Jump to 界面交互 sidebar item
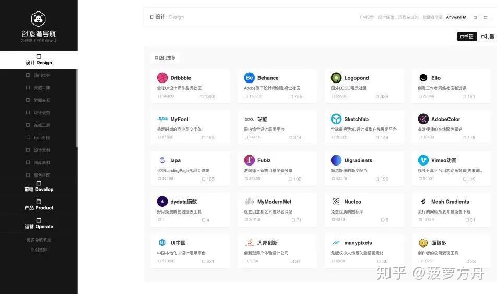This screenshot has height=294, width=497. (x=38, y=100)
